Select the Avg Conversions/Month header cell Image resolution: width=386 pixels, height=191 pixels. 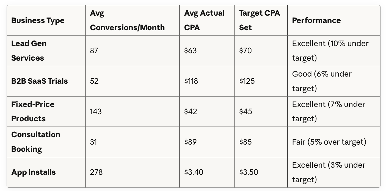click(x=127, y=20)
